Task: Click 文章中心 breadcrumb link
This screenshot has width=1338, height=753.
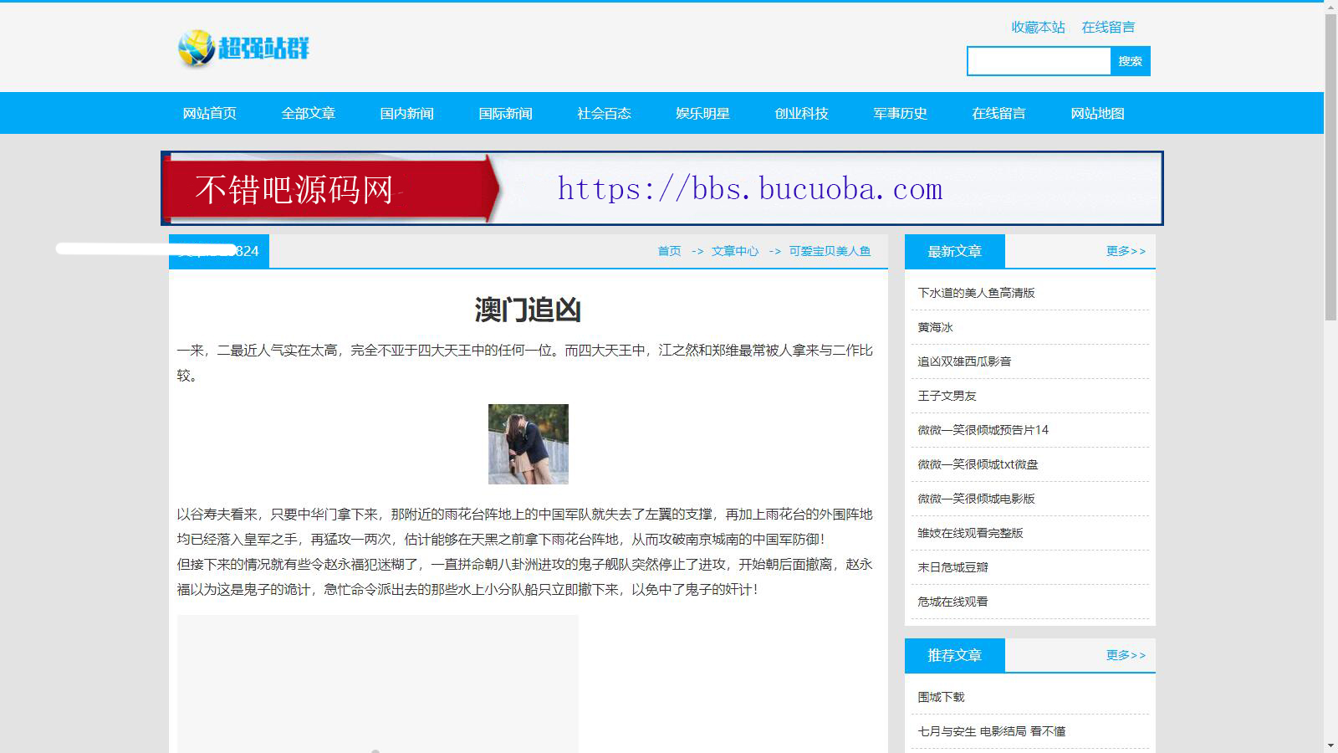Action: pyautogui.click(x=735, y=251)
